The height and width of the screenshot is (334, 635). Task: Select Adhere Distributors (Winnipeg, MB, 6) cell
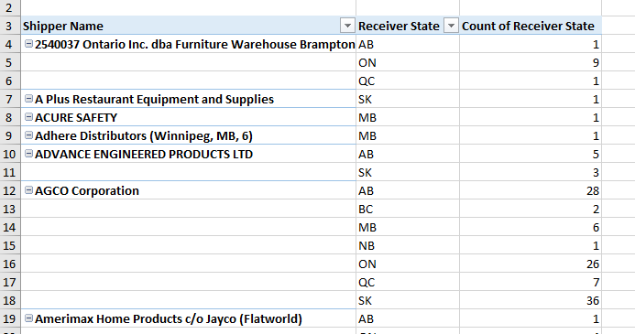coord(189,135)
